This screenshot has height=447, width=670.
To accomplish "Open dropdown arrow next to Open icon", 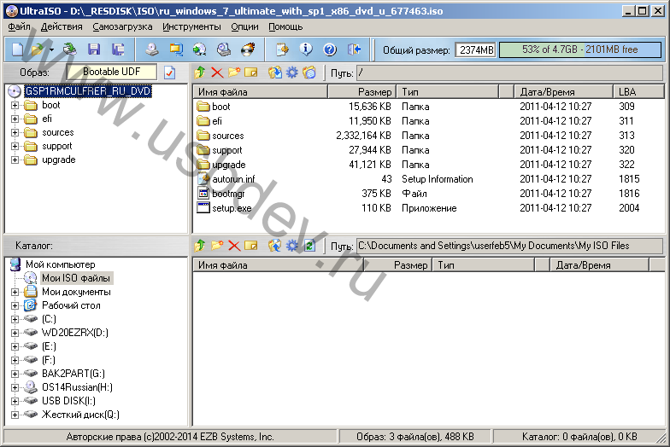I will coord(52,49).
